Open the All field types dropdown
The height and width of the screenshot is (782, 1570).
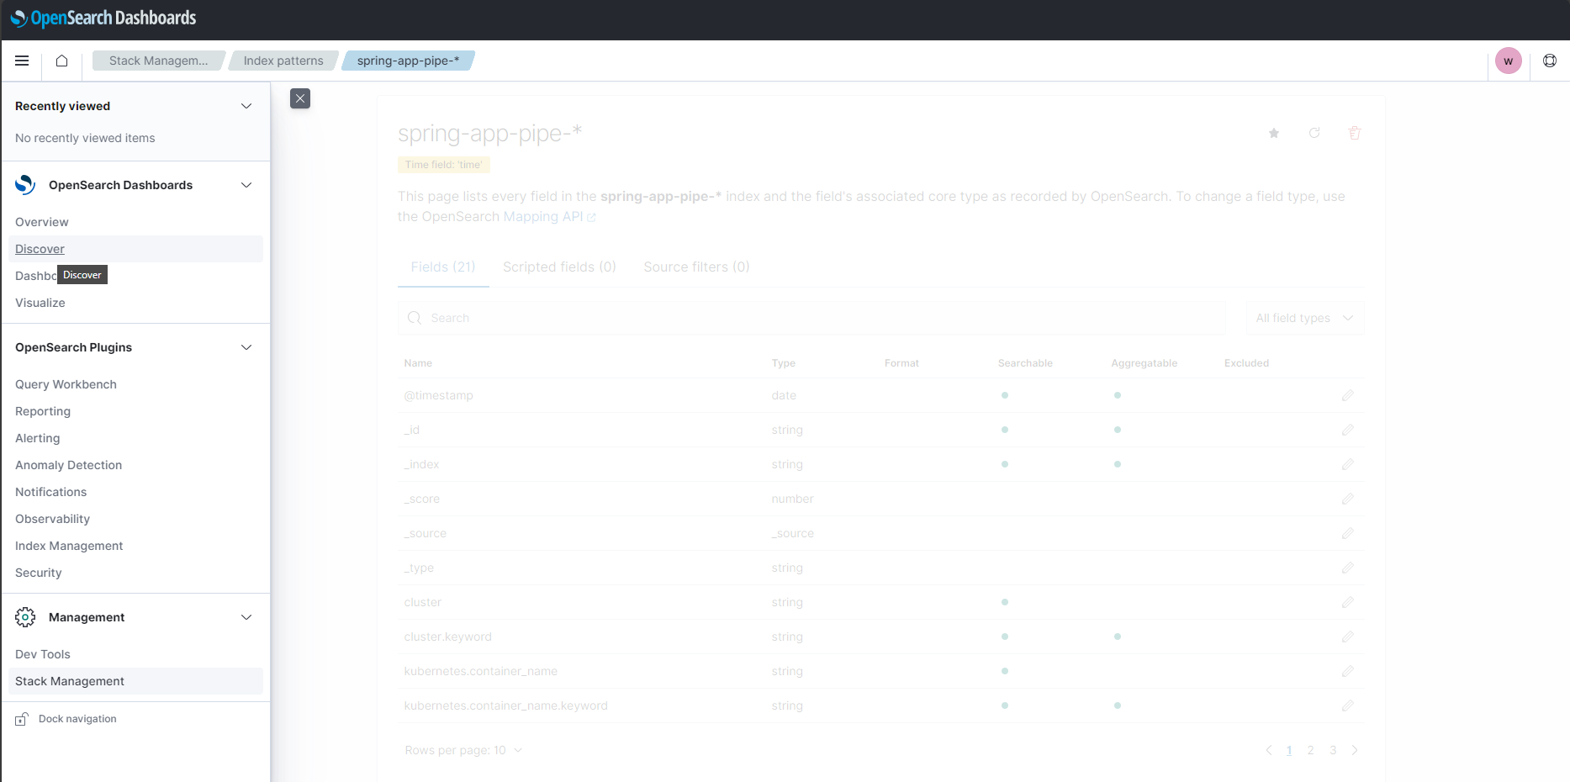pos(1304,318)
